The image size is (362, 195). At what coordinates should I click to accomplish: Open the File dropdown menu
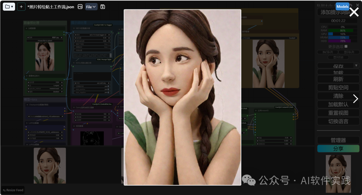[91, 7]
